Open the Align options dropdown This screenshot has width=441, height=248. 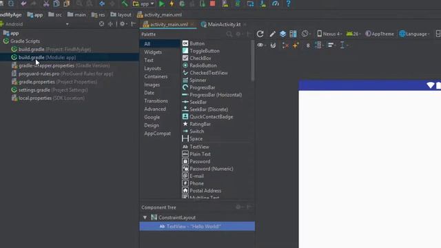coord(331,45)
